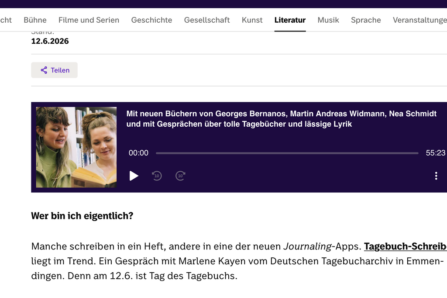
Task: Follow the Tagebuch-Schreiben link
Action: (406, 246)
